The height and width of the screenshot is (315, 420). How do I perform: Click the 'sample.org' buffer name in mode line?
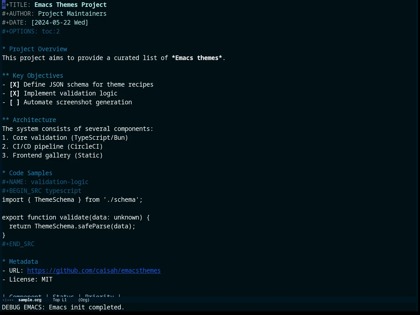click(x=30, y=300)
